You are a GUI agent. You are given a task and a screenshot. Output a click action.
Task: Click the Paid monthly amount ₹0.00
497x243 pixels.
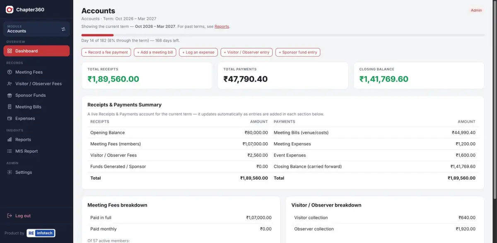pos(266,229)
